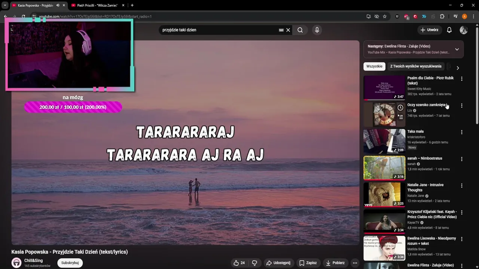Screen dimensions: 479x269
Task: Click the browser address bar URL
Action: coord(95,16)
